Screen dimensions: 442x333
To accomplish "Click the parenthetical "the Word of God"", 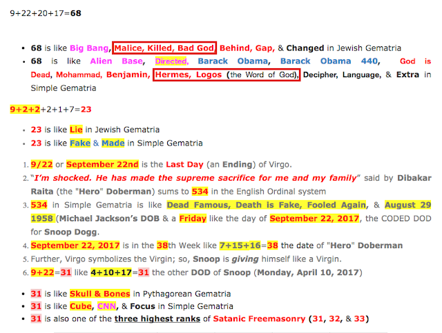I will click(262, 74).
